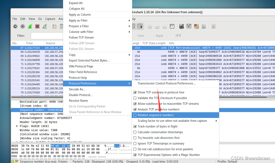Click the Apply filter button
Screen dimensions: 275x163
(x=159, y=36)
